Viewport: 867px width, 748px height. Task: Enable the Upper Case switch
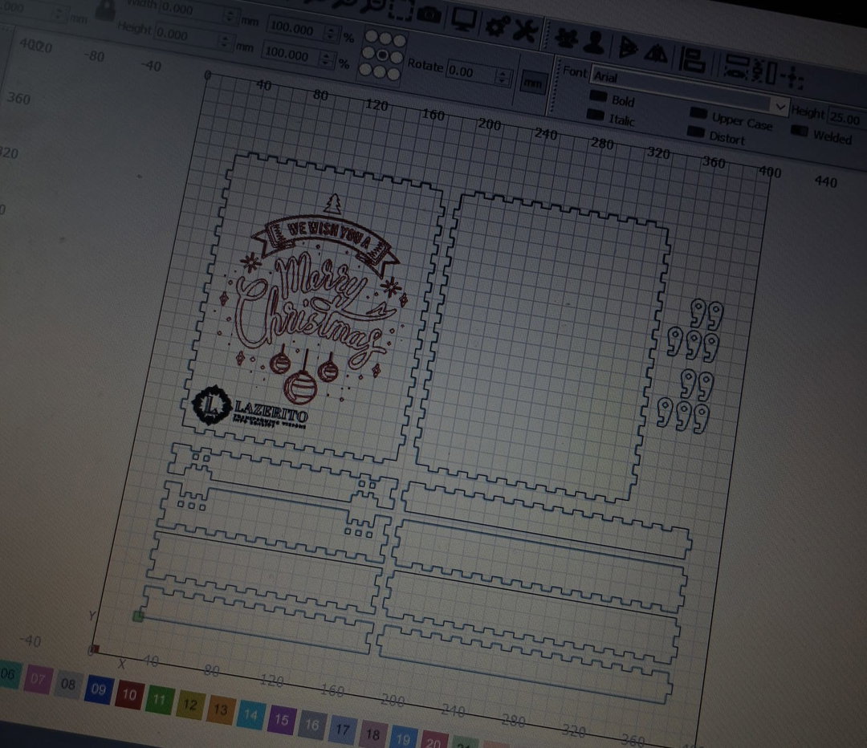[698, 113]
